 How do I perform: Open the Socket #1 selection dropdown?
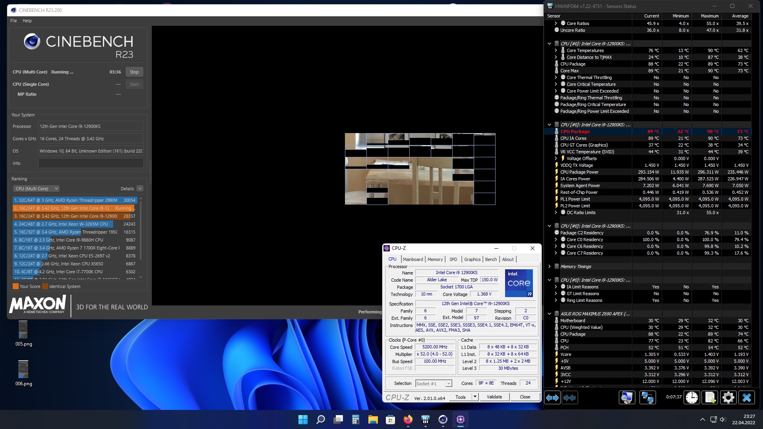click(434, 384)
